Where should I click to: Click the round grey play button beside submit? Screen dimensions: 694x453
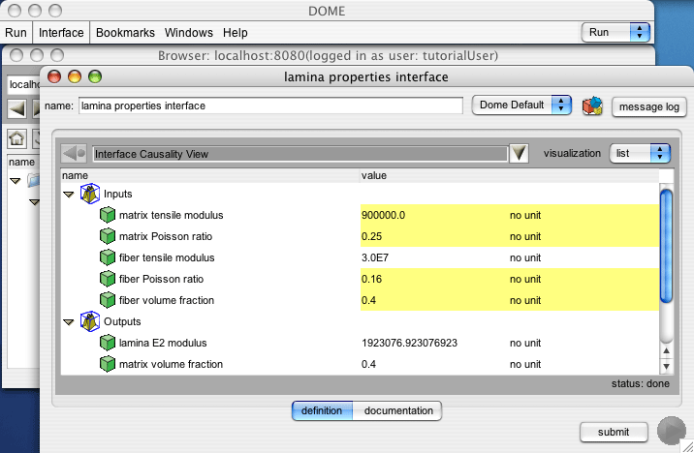[671, 431]
